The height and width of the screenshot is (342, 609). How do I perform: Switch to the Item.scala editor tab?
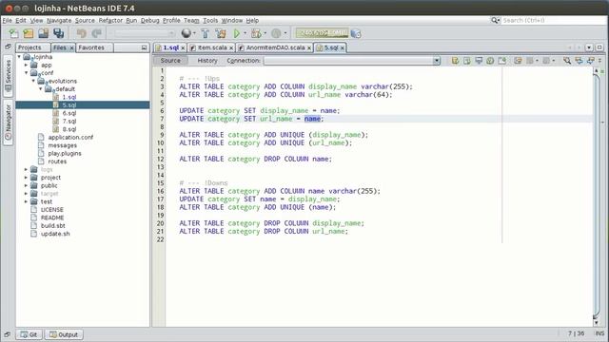[212, 47]
